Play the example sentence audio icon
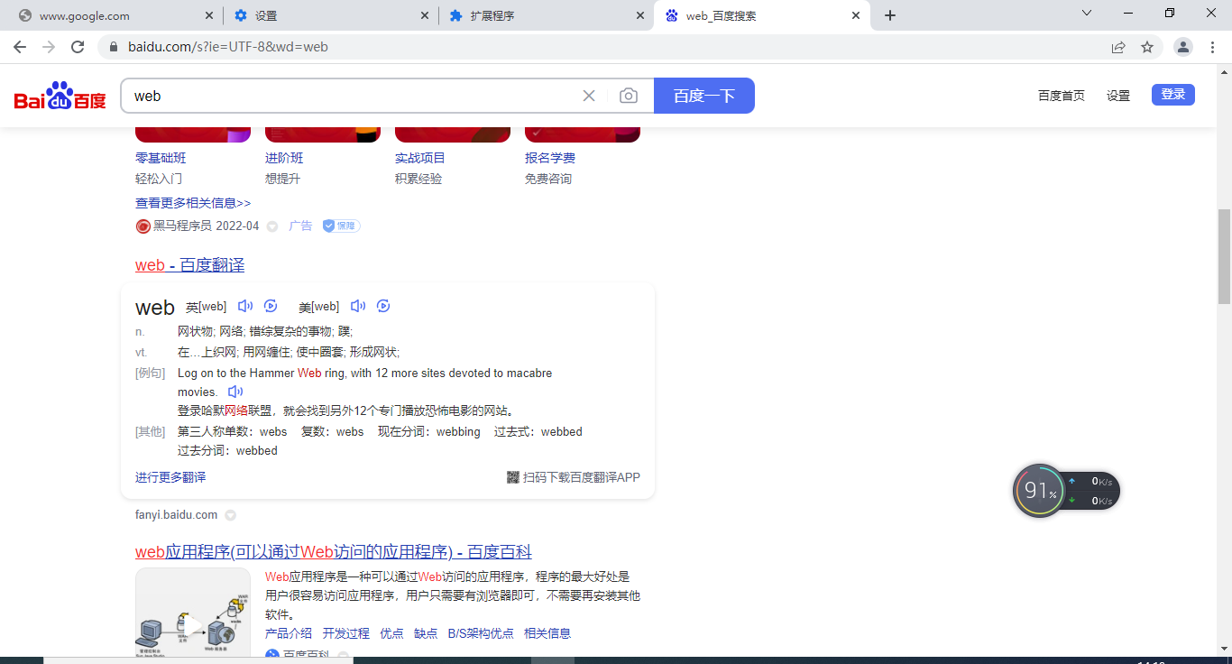 234,391
